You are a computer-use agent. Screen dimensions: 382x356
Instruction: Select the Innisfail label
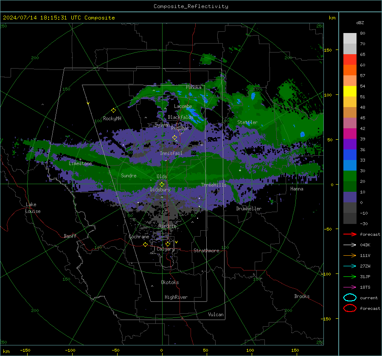coord(171,153)
